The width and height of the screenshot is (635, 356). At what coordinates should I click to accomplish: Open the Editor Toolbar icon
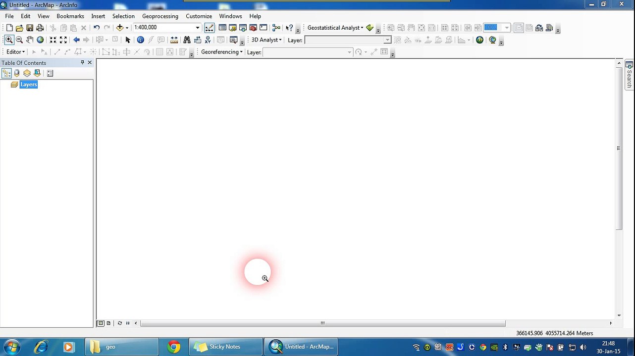210,28
